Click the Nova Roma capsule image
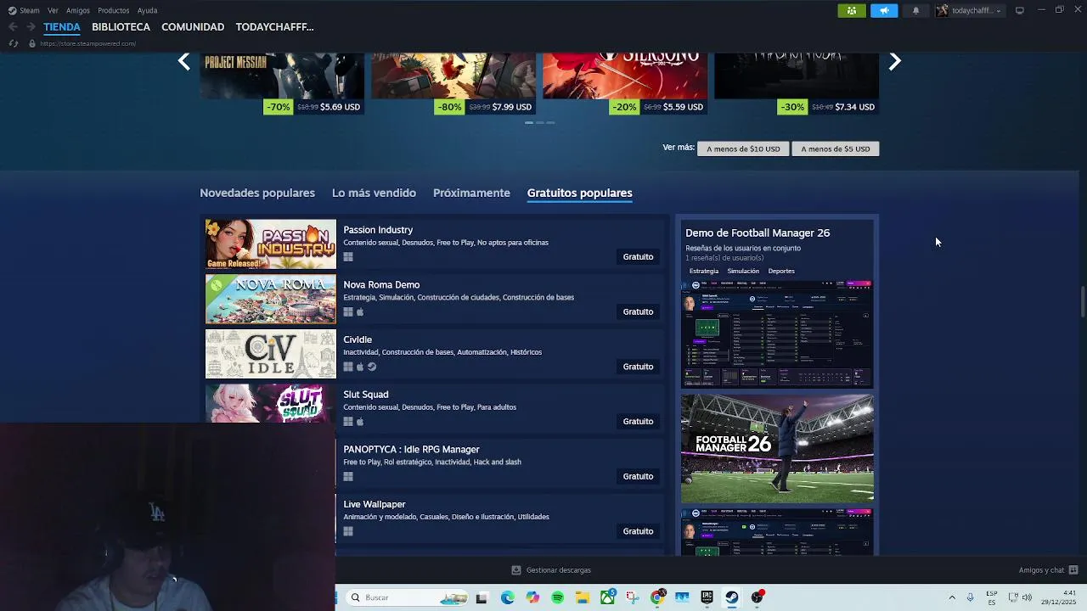The width and height of the screenshot is (1087, 611). 271,300
